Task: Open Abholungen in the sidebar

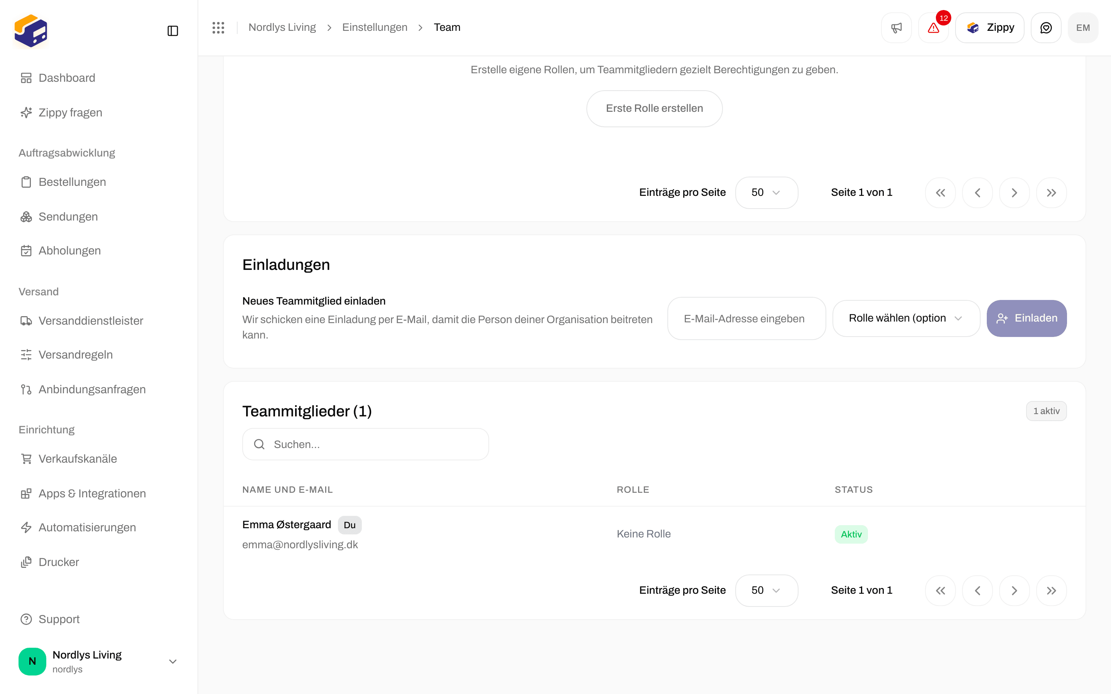Action: point(99,251)
